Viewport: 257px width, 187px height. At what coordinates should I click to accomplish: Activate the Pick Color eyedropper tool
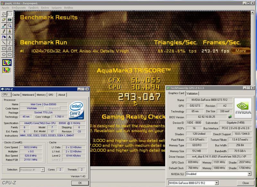pyautogui.click(x=4, y=25)
